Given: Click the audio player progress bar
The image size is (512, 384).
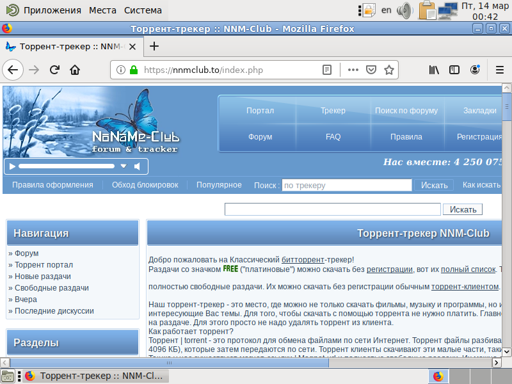Looking at the screenshot, I should pos(67,166).
